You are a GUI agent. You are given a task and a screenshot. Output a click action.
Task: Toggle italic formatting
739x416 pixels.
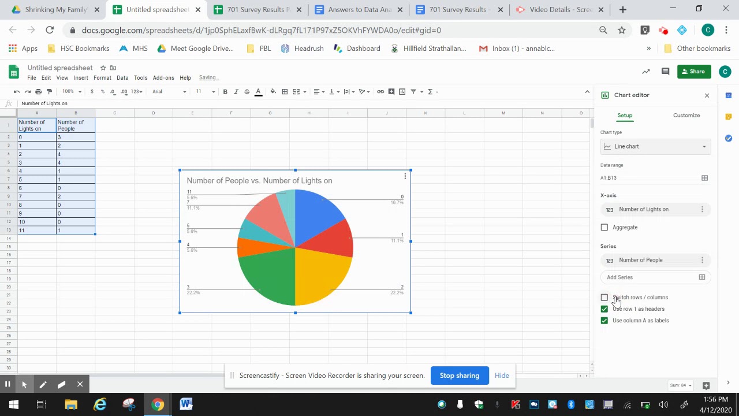click(236, 91)
